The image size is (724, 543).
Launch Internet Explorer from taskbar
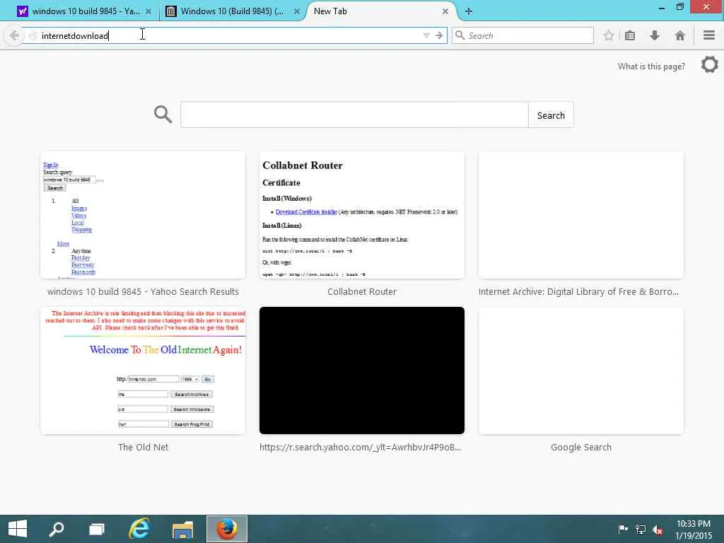tap(139, 529)
